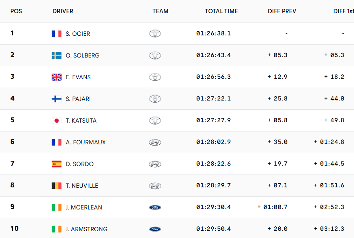Viewport: 354px width, 238px height.
Task: Click the Swedish flag beside O. Solberg
Action: (x=56, y=55)
